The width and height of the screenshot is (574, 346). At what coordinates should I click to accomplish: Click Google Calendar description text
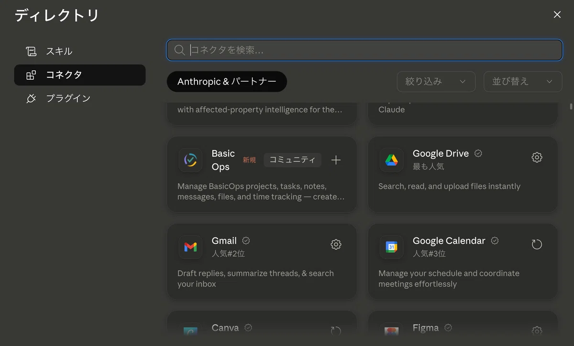[449, 279]
